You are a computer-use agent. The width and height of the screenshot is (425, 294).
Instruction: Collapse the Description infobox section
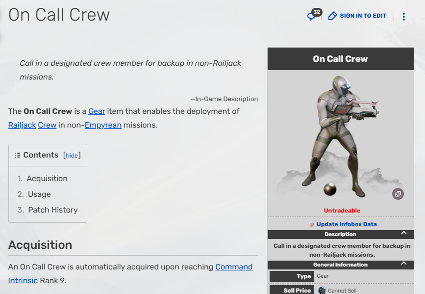point(403,234)
